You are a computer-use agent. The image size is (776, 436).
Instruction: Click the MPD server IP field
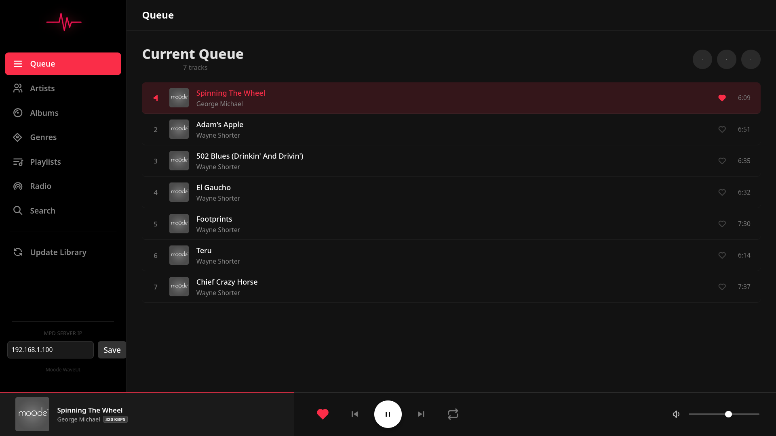click(x=51, y=350)
